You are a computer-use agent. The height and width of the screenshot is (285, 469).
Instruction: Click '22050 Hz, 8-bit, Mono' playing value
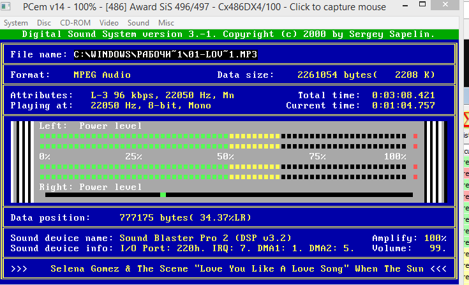[151, 105]
